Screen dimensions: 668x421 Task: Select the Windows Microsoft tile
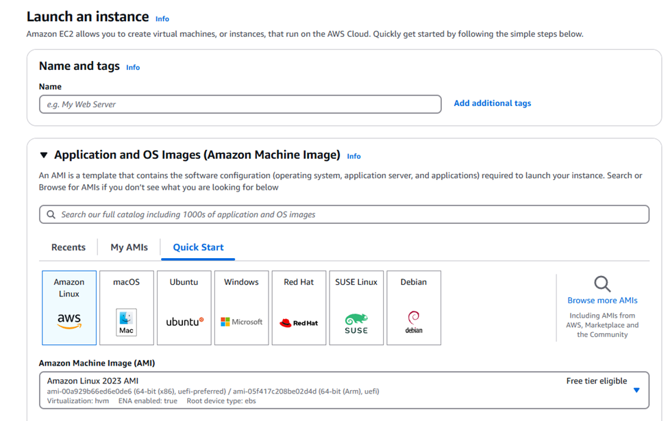(242, 308)
